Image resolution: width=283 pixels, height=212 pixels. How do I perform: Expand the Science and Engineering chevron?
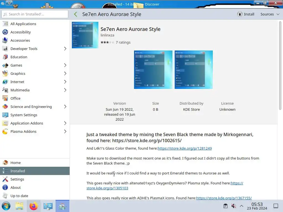pos(65,107)
